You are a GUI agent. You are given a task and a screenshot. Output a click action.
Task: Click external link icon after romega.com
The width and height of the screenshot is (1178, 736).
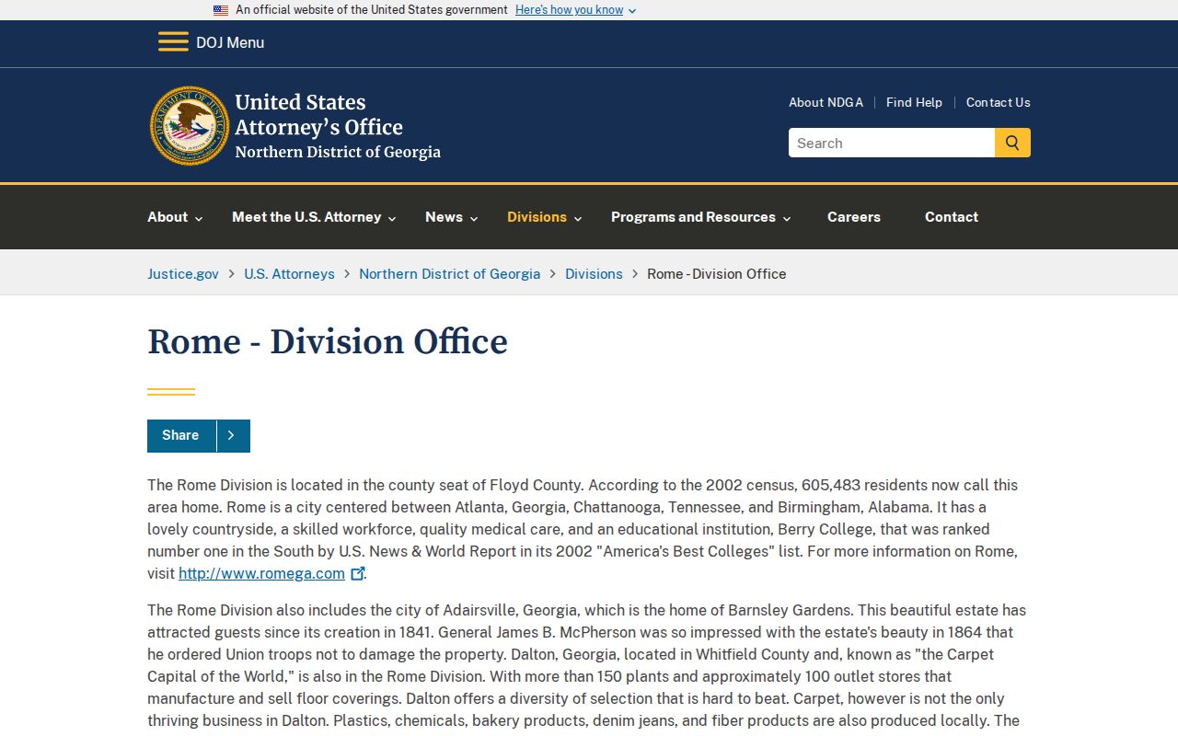pos(358,573)
